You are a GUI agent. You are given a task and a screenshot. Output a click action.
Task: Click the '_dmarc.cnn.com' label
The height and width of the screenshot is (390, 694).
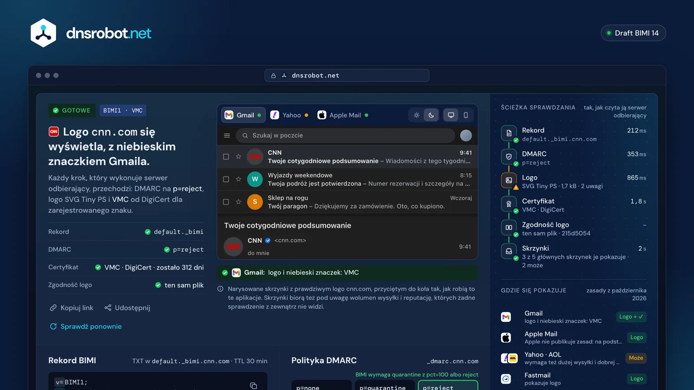pos(452,361)
